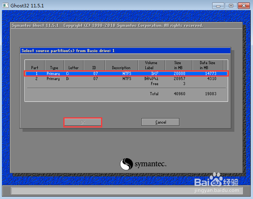Select partition 1 Primary C: row
The width and height of the screenshot is (253, 199).
tap(126, 73)
